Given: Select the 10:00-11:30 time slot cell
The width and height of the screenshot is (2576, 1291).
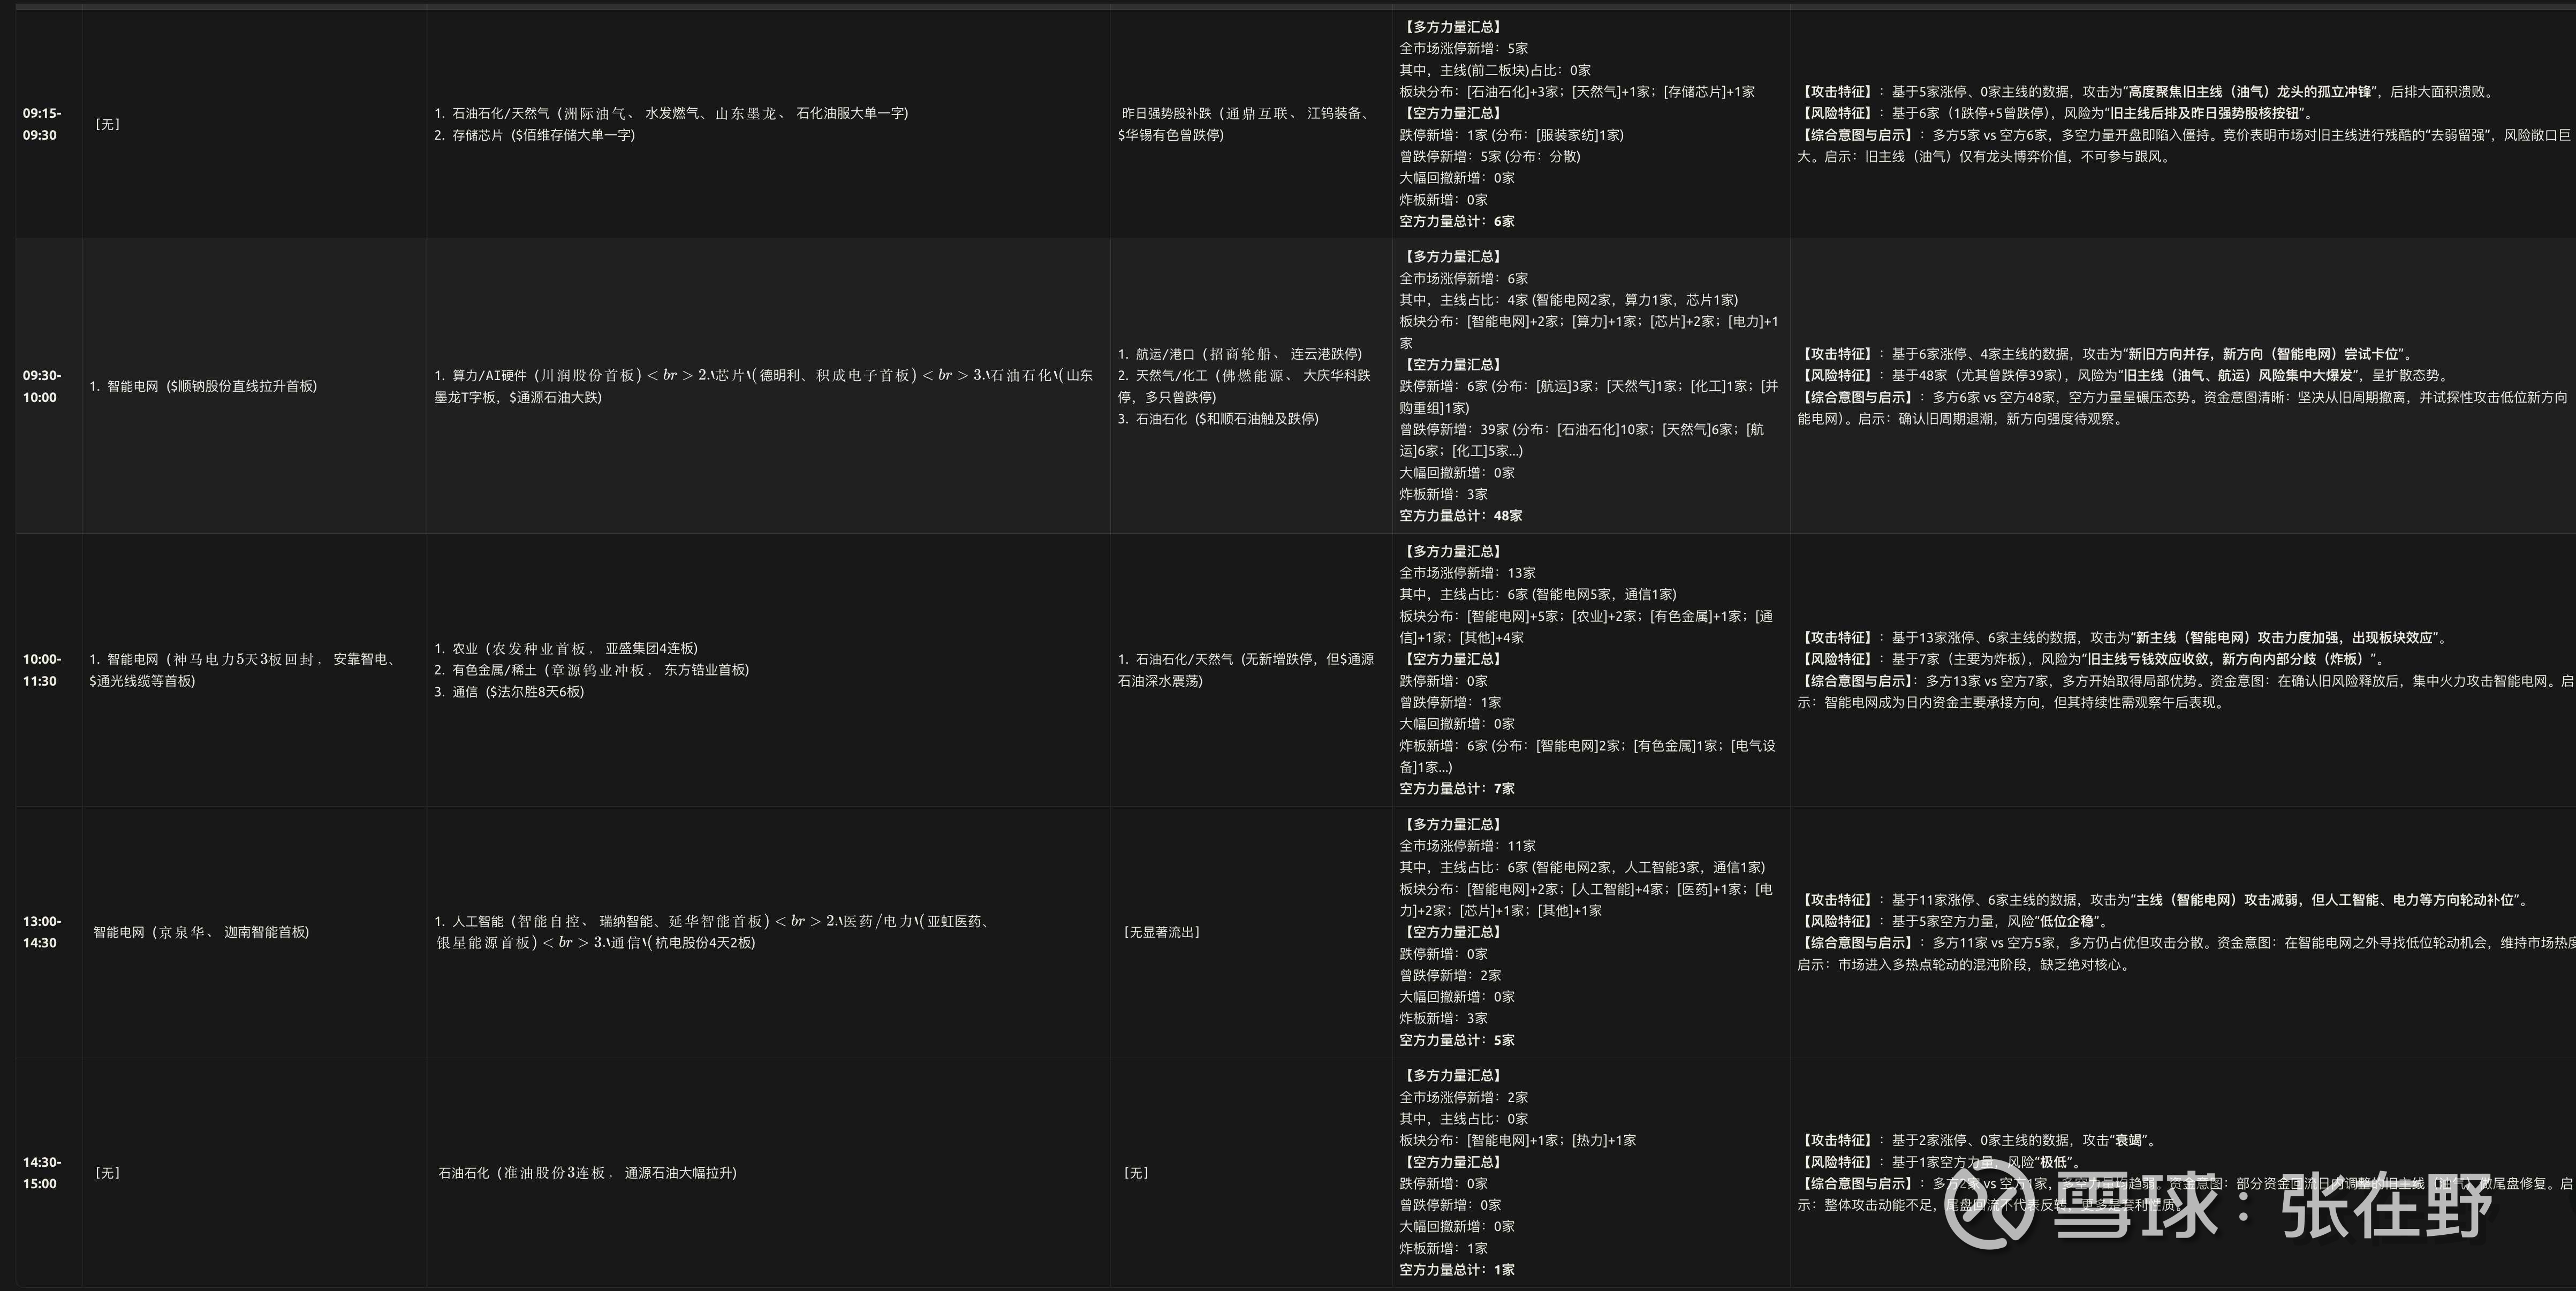Looking at the screenshot, I should pos(41,670).
